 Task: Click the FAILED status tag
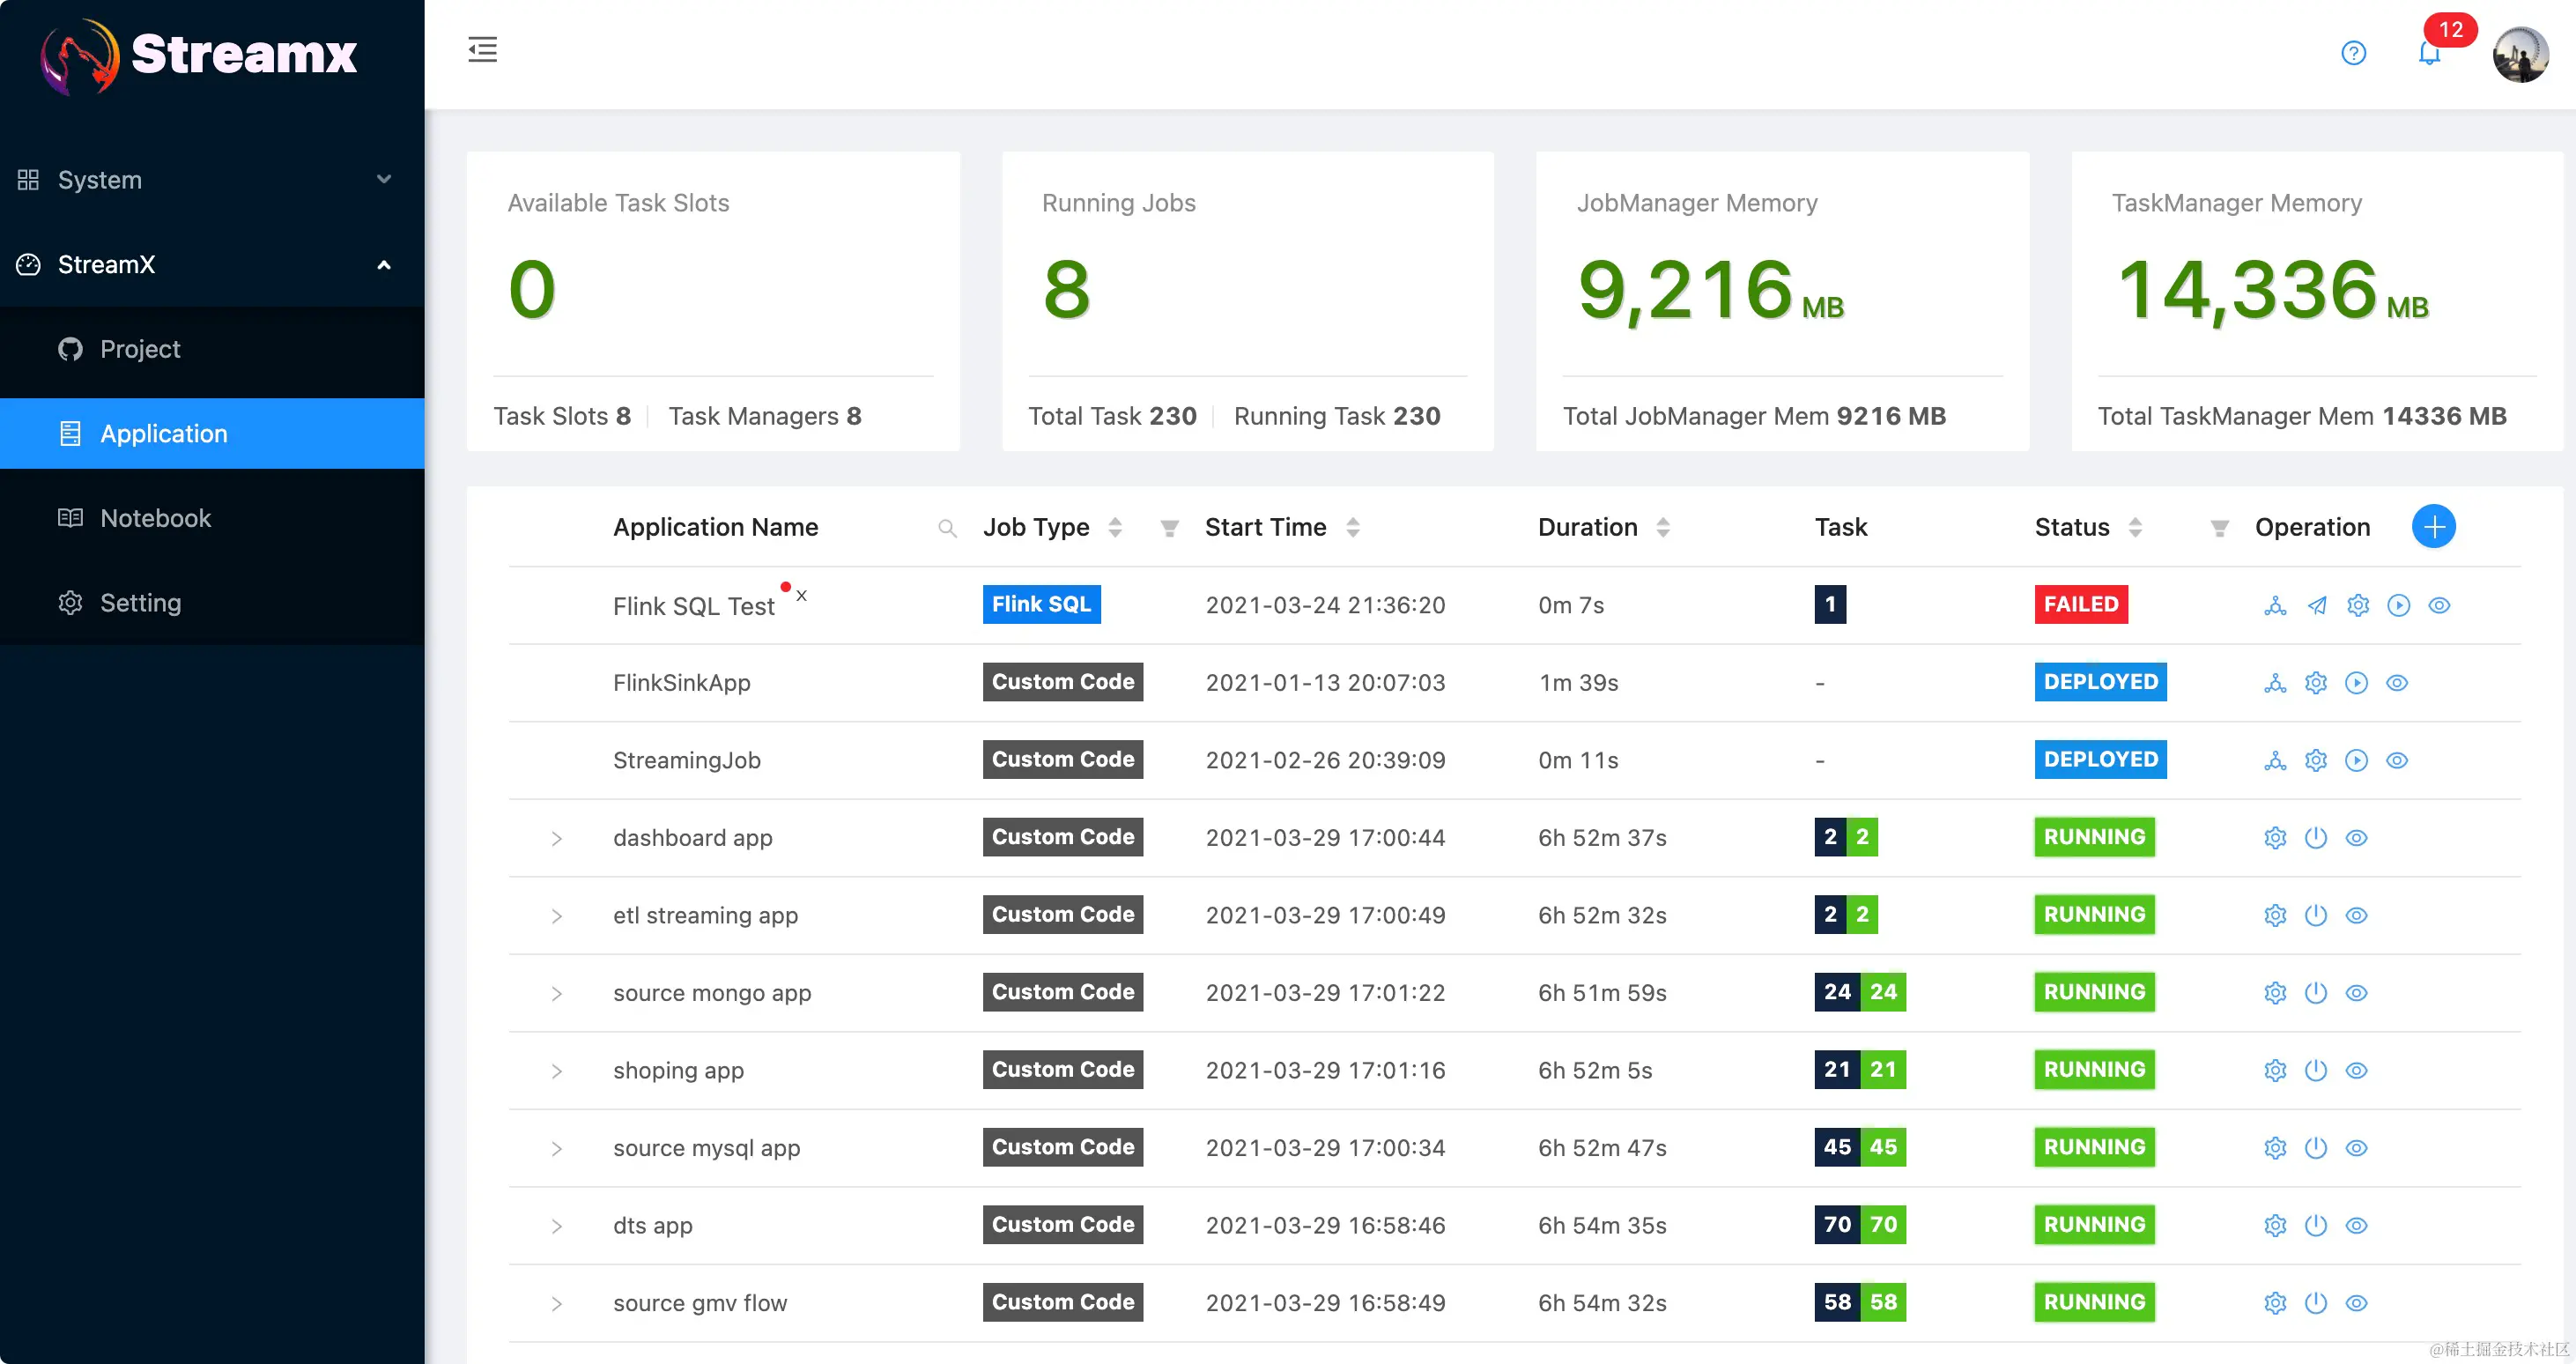[x=2080, y=604]
